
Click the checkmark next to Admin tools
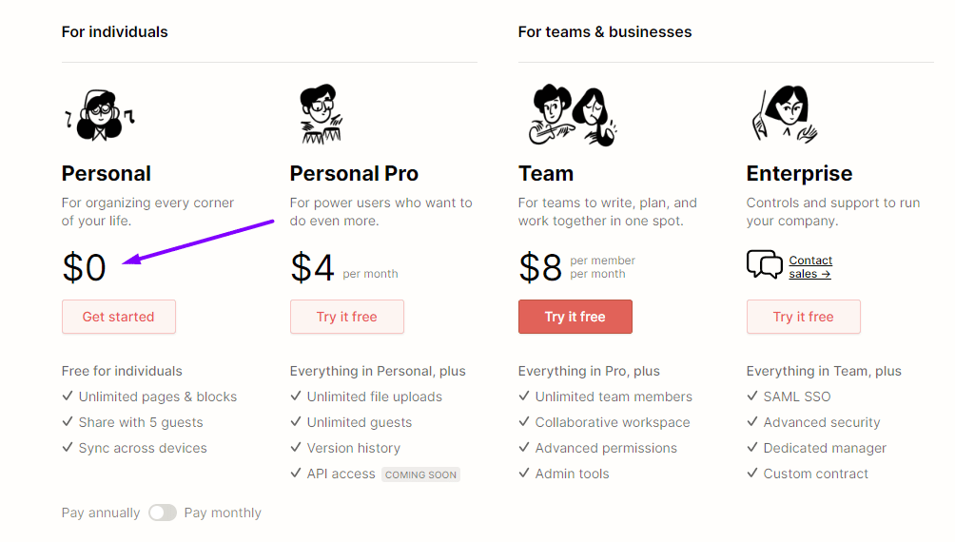524,473
